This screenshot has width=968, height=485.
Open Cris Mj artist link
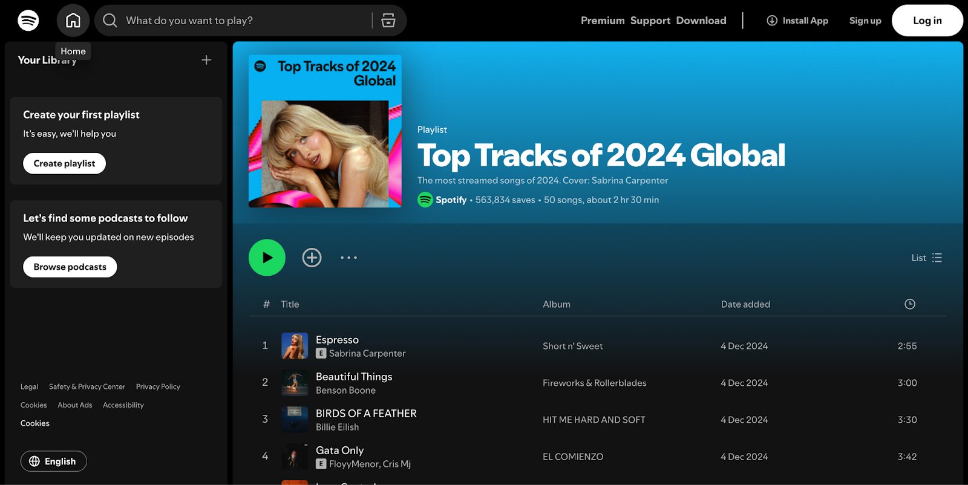click(397, 464)
